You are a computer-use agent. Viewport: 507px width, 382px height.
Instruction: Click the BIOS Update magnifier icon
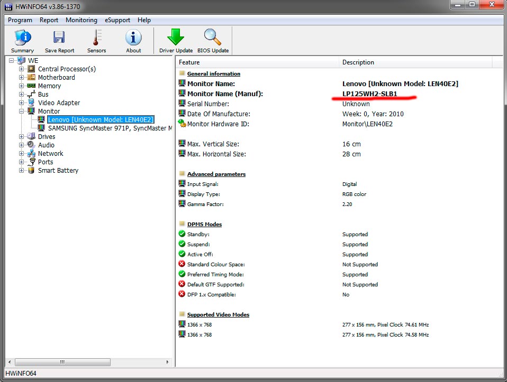(x=213, y=37)
